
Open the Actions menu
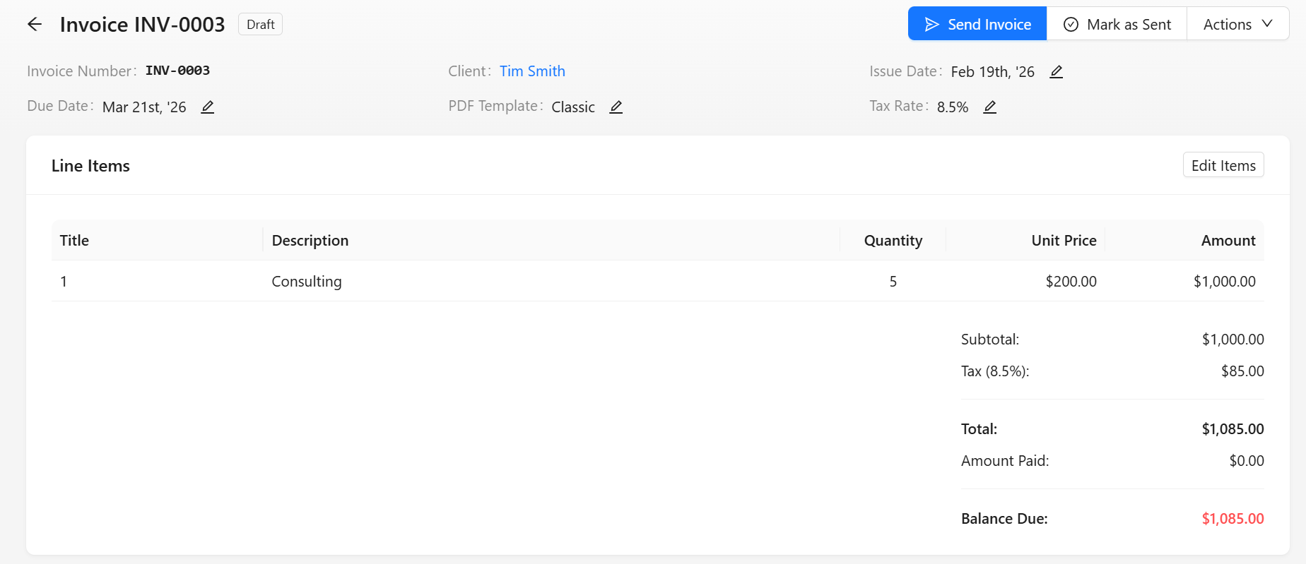point(1238,24)
